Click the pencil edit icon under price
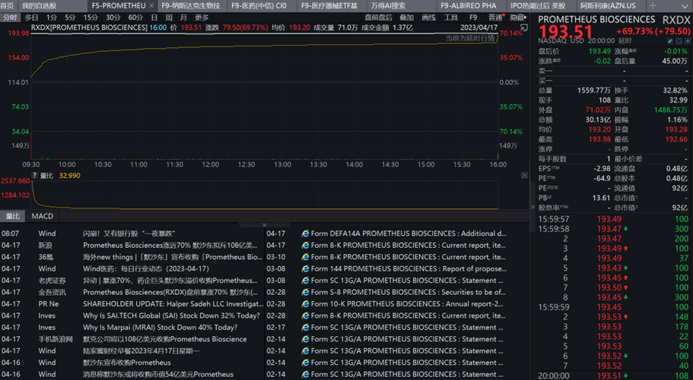The image size is (693, 380). [x=670, y=40]
